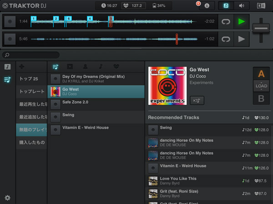Open the 最近追加した playlist
Screen dimensions: 273x204
coord(31,117)
